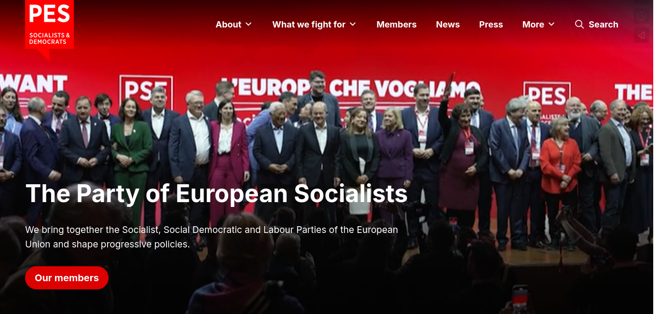Click the red Our members button
659x314 pixels.
click(67, 278)
